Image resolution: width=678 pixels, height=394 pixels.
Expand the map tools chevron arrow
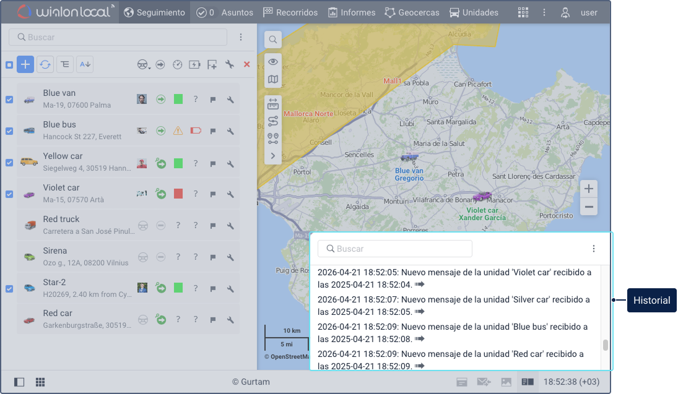[x=273, y=156]
